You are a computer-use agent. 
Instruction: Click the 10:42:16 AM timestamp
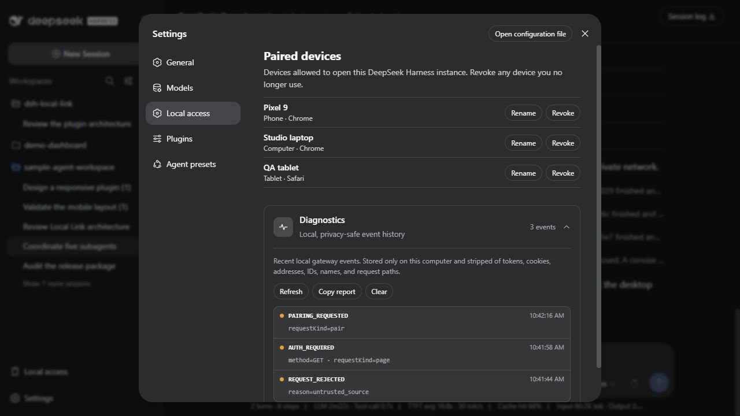point(546,315)
